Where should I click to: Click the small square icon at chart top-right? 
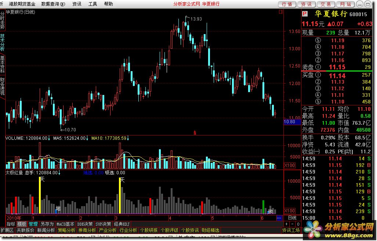tap(280, 12)
